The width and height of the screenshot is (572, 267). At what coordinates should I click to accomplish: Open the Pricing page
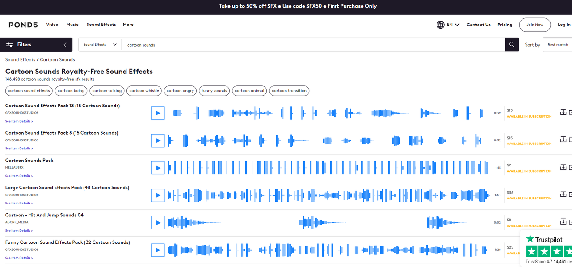point(505,25)
